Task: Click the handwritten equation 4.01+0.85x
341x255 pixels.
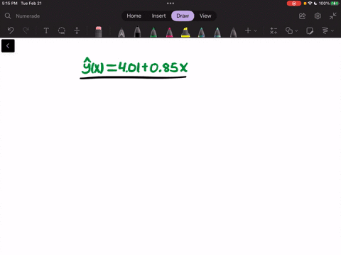Action: (153, 67)
